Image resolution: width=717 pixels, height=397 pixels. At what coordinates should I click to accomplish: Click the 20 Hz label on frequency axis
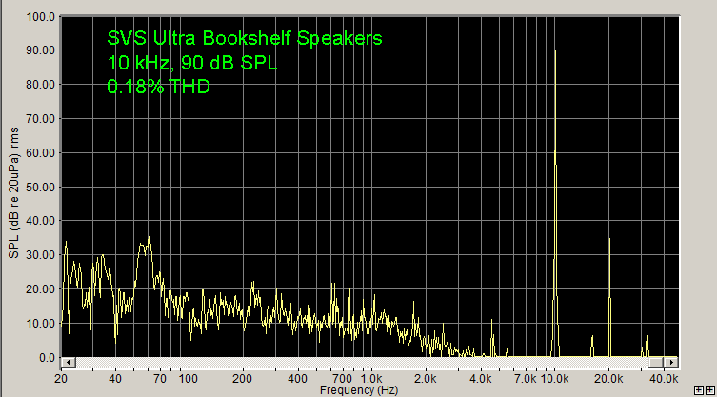(x=62, y=378)
